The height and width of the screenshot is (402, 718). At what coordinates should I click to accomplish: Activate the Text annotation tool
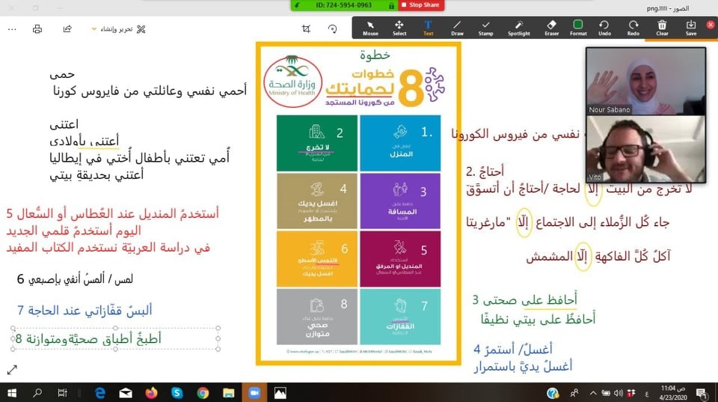(x=428, y=27)
